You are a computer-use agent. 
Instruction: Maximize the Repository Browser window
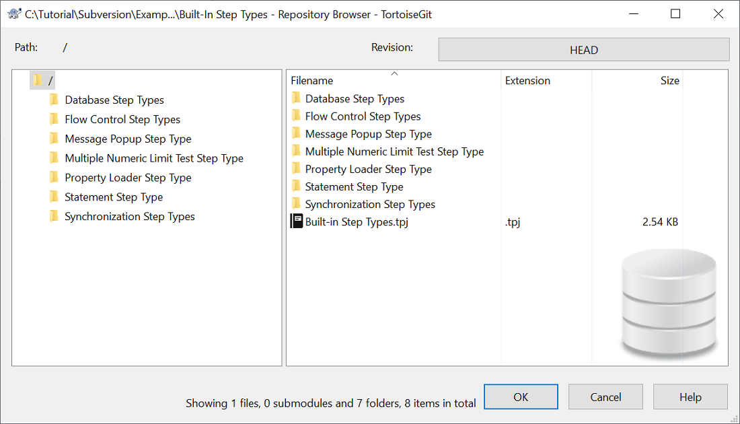click(x=675, y=13)
